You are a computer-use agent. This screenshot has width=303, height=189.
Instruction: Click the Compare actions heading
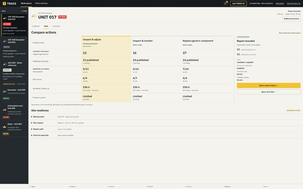point(44,32)
